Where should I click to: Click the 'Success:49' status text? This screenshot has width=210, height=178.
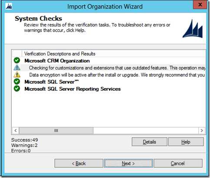[25, 140]
